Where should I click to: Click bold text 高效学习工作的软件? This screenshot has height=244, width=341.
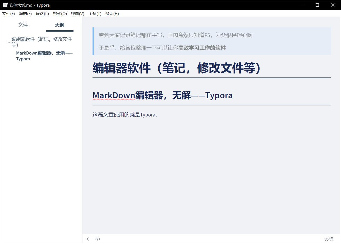(x=202, y=48)
